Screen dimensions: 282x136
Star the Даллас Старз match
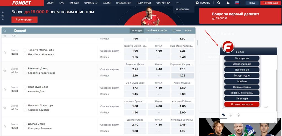5,126
